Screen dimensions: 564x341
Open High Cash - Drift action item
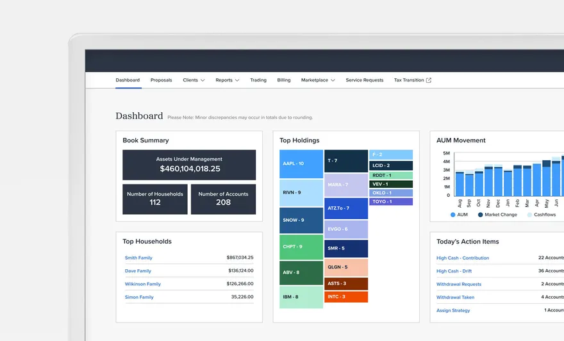click(x=454, y=271)
